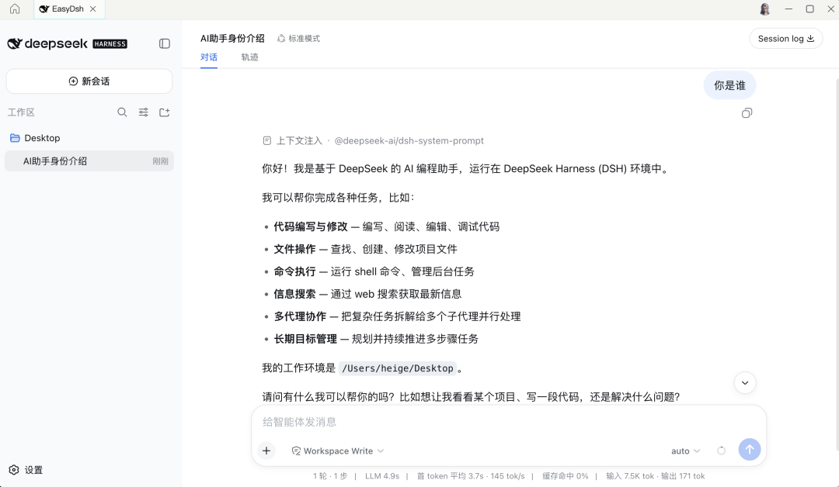Screen dimensions: 839x487
Task: Expand the auto model dropdown
Action: coord(685,451)
